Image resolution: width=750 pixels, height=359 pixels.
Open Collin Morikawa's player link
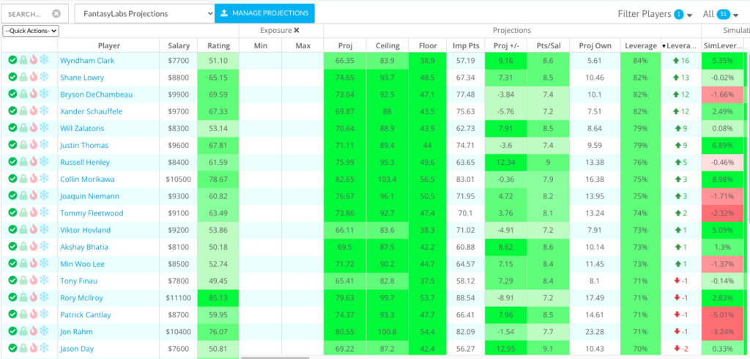point(88,179)
